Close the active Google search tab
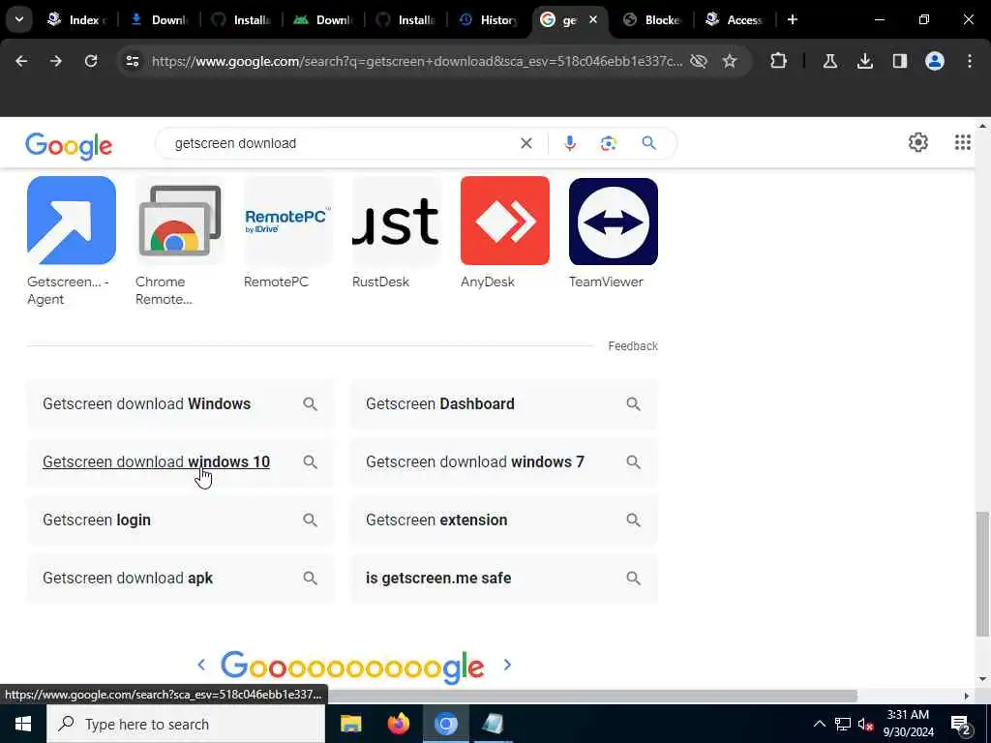This screenshot has width=991, height=743. 593,19
